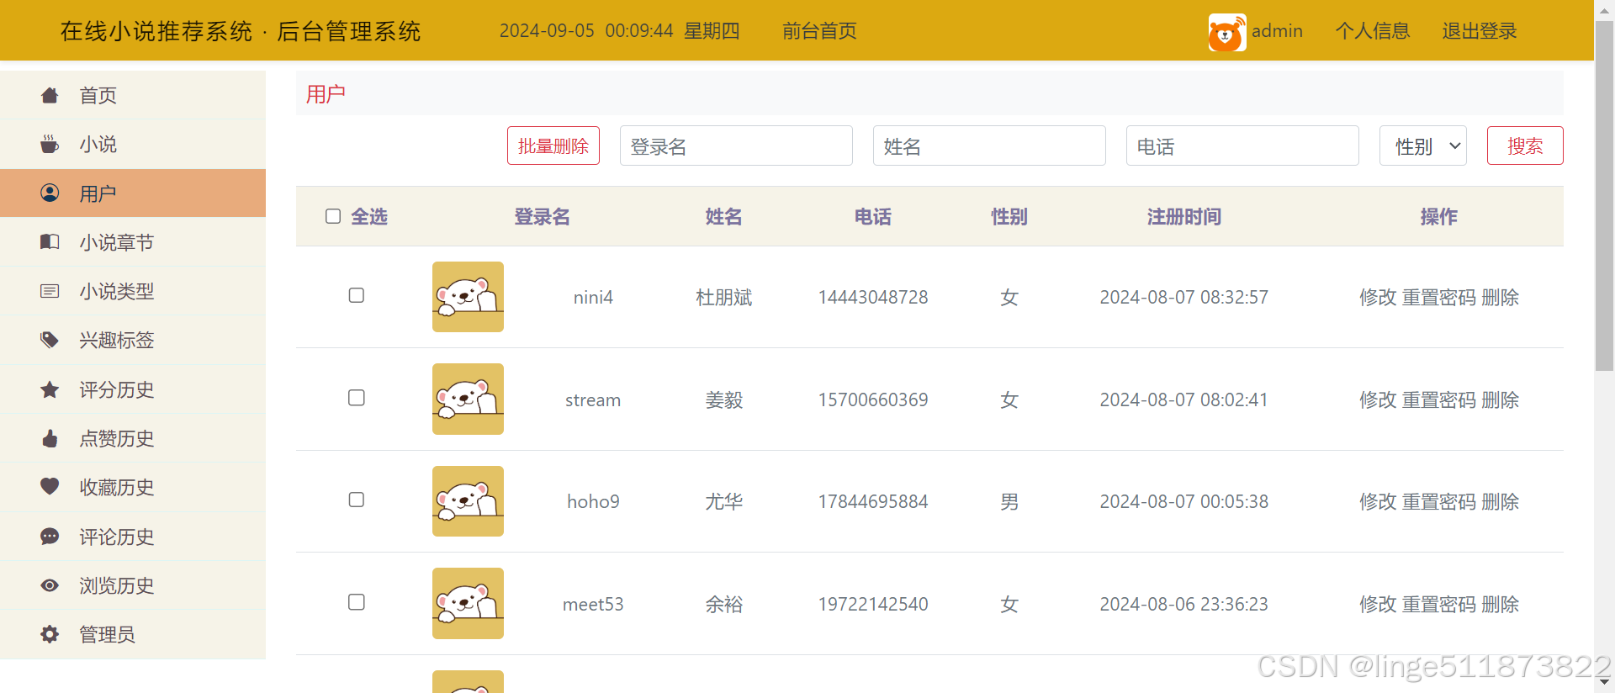Viewport: 1615px width, 693px height.
Task: Click the avatar image of user meet53
Action: pyautogui.click(x=468, y=604)
